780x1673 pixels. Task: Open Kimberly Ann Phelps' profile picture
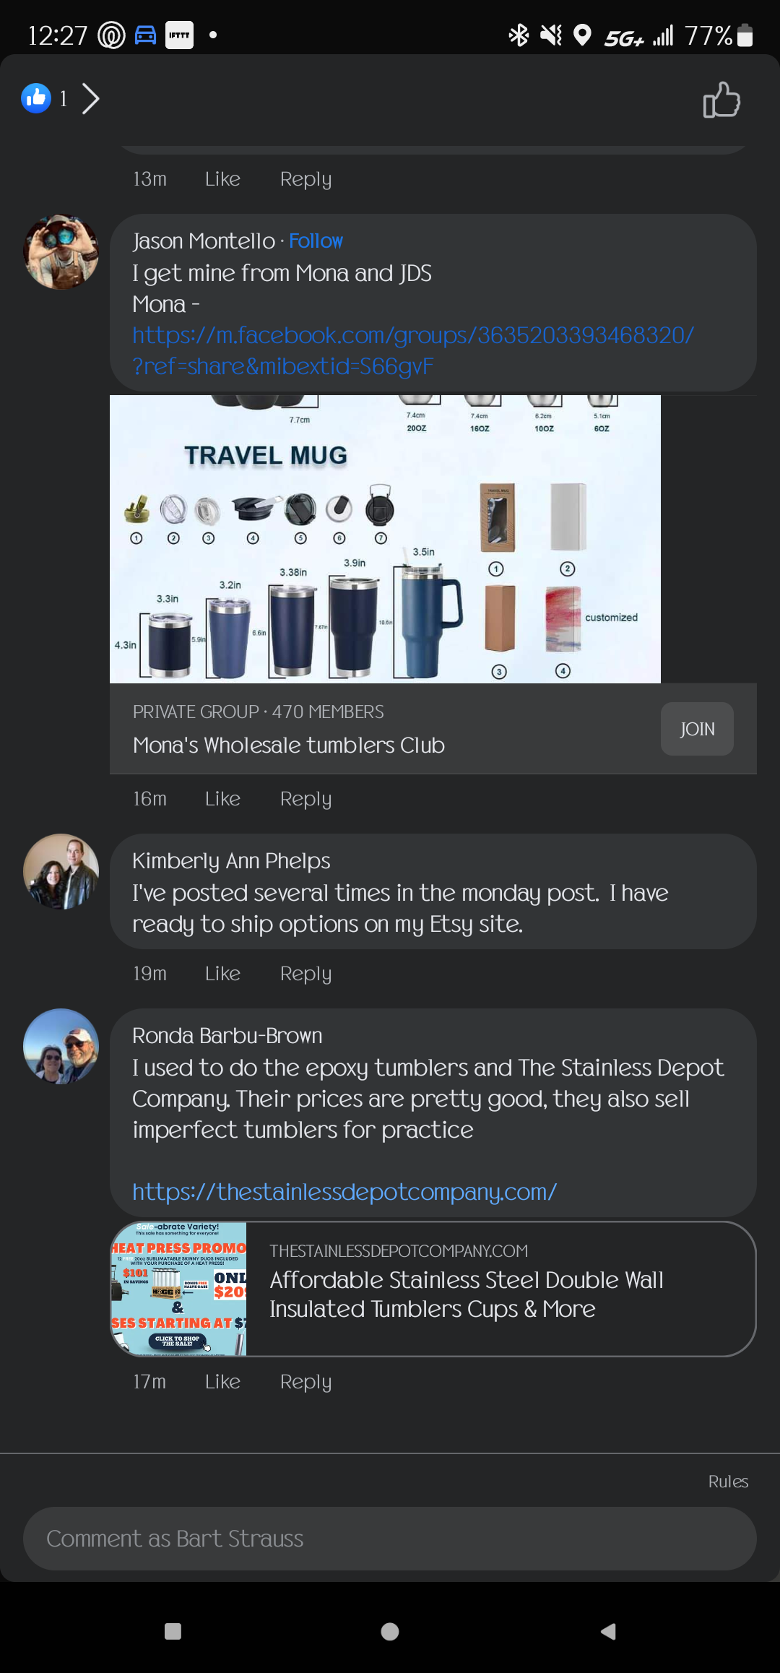pyautogui.click(x=61, y=872)
